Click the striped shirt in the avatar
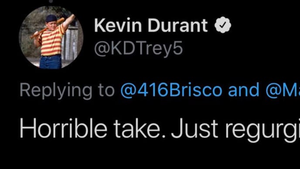300x169 pixels. tap(51, 41)
